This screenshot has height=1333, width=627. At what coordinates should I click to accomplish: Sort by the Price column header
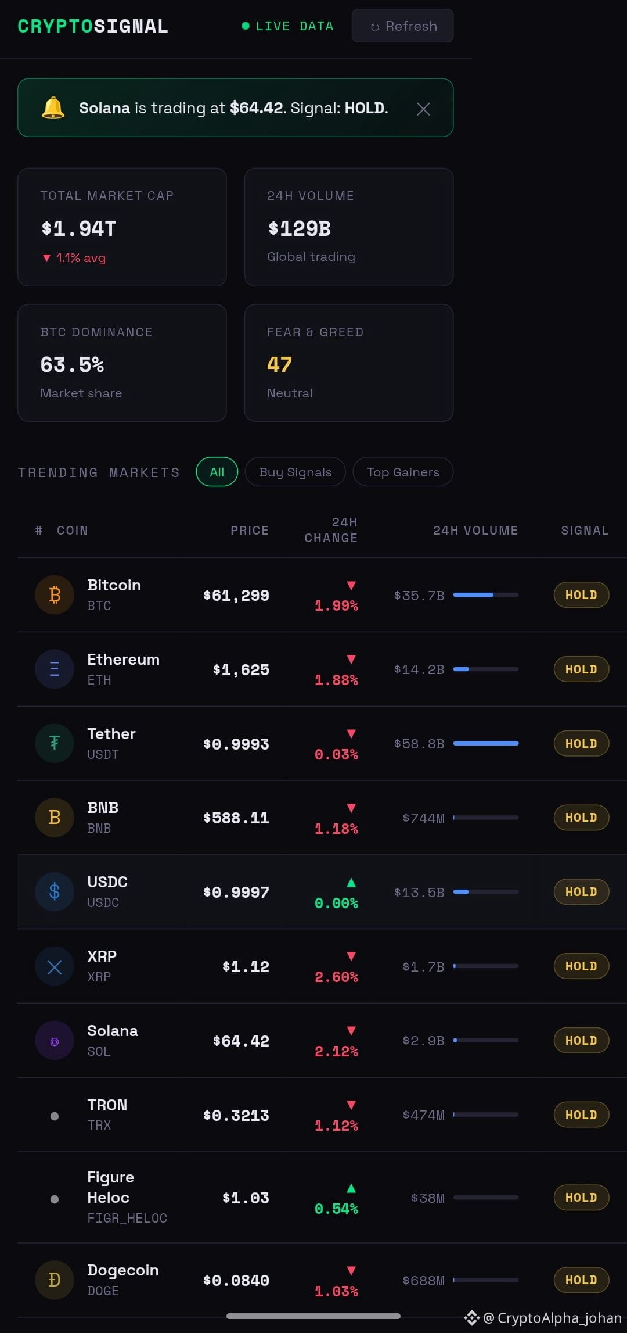coord(250,531)
